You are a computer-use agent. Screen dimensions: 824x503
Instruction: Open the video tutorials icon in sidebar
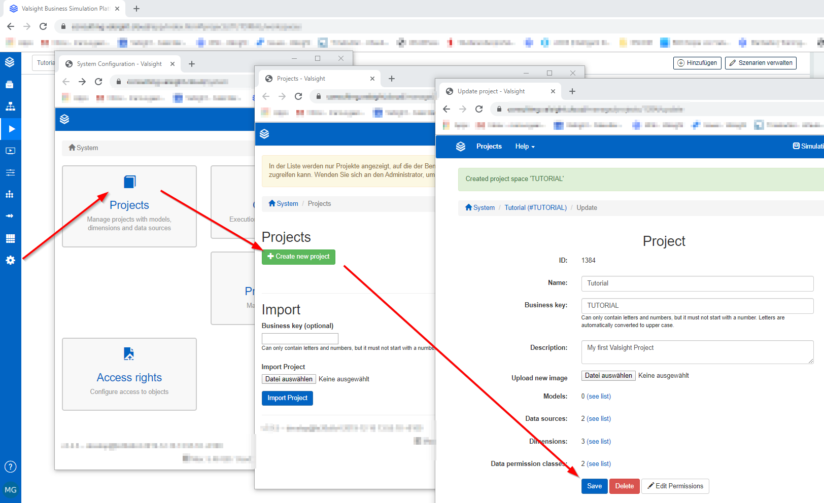coord(11,151)
